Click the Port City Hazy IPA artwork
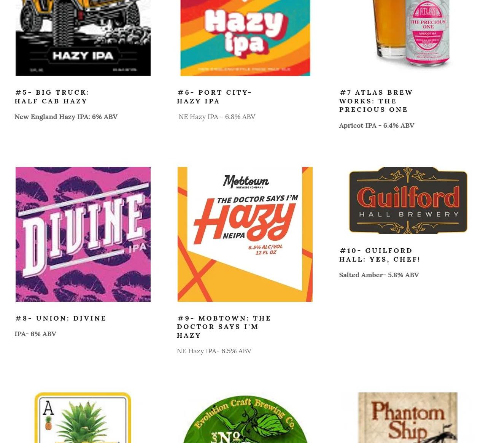This screenshot has height=443, width=483. [245, 38]
